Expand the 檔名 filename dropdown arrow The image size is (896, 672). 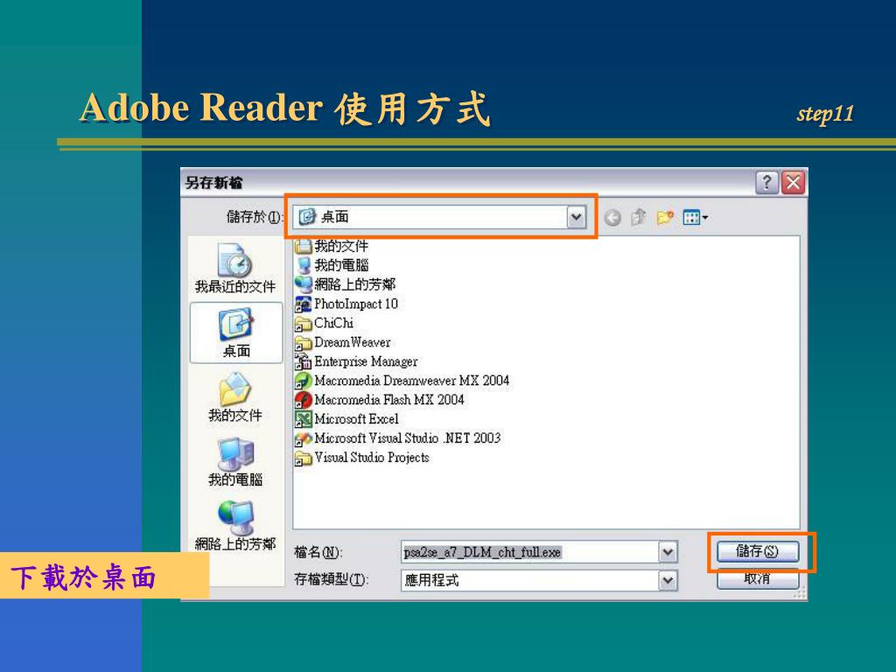(x=668, y=552)
